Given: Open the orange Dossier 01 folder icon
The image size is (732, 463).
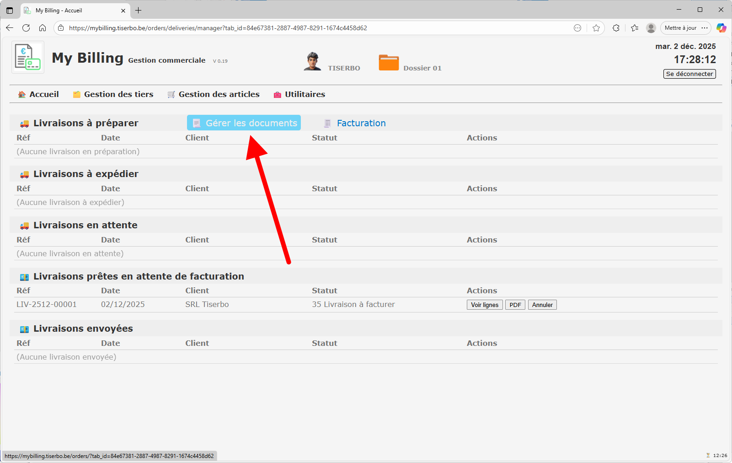Looking at the screenshot, I should tap(389, 62).
